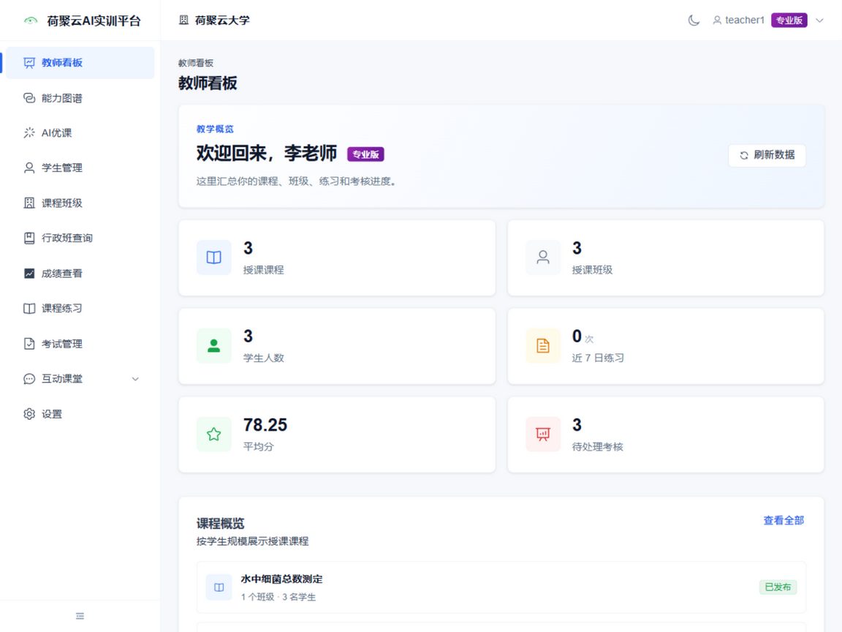Click the user avatar icon beside teacher1
This screenshot has height=632, width=842.
click(x=717, y=20)
